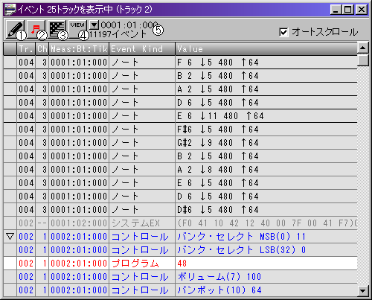Image resolution: width=372 pixels, height=300 pixels.
Task: Click the Meas:Bt:Tik column header
Action: coord(79,49)
